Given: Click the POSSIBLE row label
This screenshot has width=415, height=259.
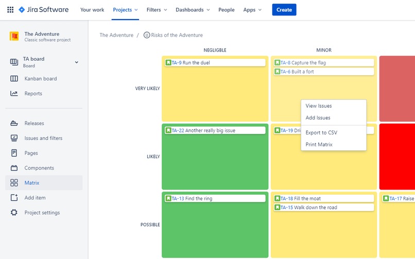Looking at the screenshot, I should coord(150,225).
